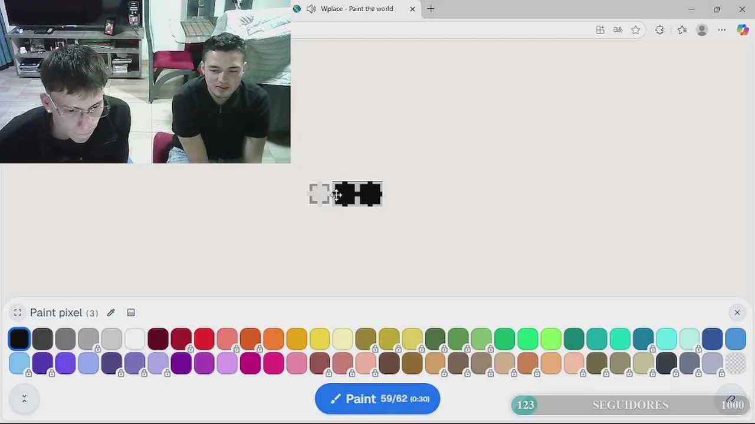Choose the dark gray swatch next to black
The width and height of the screenshot is (755, 424).
42,339
